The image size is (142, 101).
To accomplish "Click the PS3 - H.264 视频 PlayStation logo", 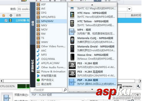I will point(72,66).
